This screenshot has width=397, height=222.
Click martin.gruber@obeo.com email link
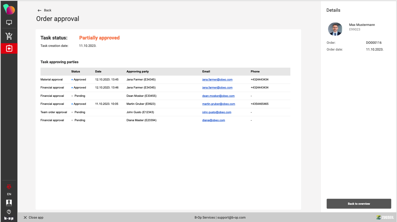pos(219,104)
